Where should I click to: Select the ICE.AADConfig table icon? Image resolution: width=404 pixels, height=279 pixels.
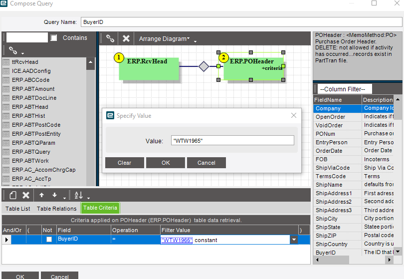tap(6, 71)
